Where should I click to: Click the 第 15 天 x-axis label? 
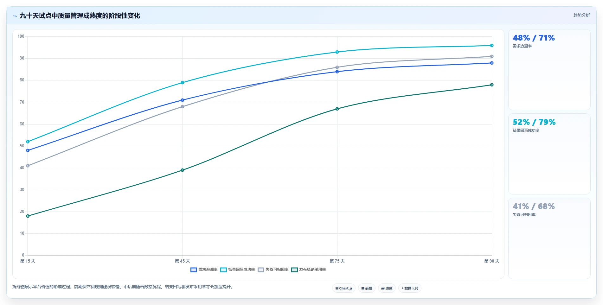click(28, 261)
